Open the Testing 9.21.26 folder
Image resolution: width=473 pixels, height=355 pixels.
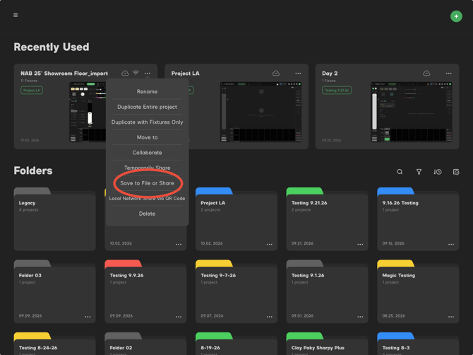click(x=327, y=219)
